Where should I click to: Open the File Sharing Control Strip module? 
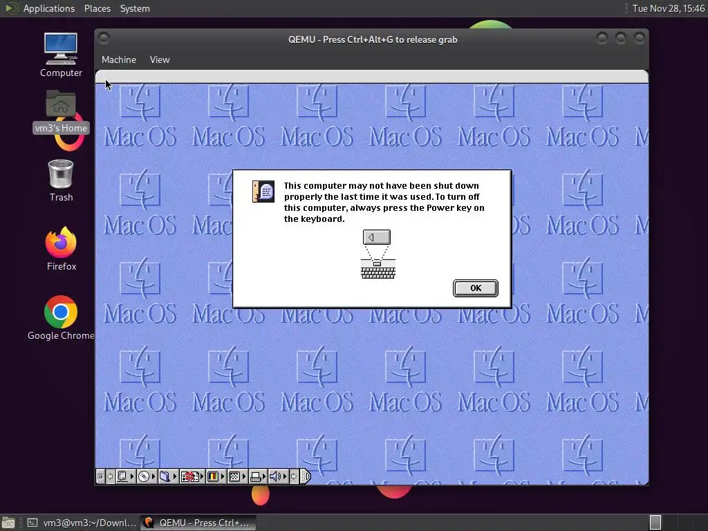tap(165, 476)
